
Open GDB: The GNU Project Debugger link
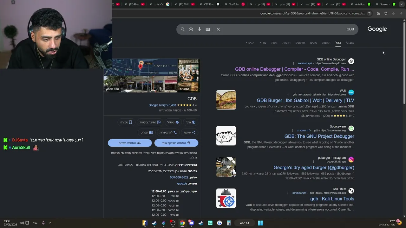tap(319, 136)
